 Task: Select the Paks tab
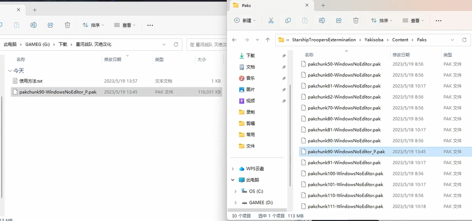click(x=272, y=6)
